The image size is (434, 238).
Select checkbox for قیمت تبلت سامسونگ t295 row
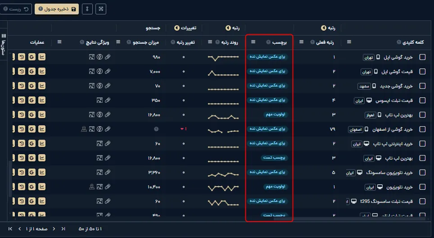(x=422, y=201)
